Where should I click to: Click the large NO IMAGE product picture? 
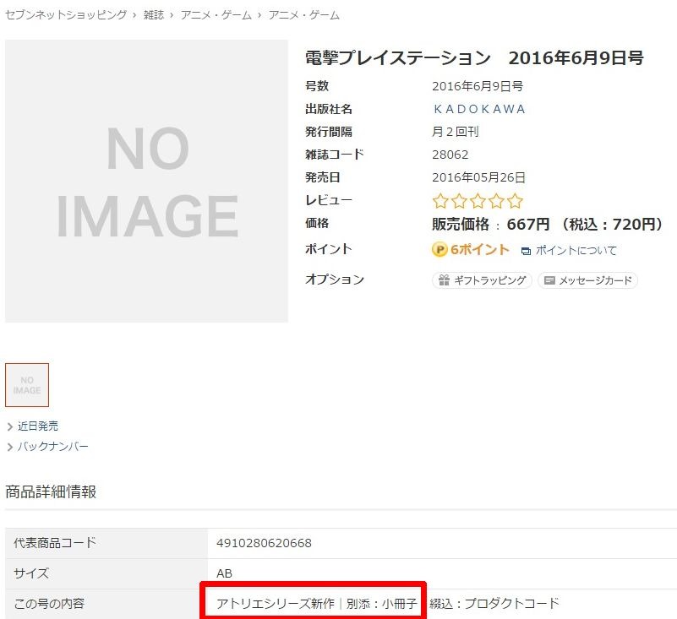pyautogui.click(x=146, y=181)
